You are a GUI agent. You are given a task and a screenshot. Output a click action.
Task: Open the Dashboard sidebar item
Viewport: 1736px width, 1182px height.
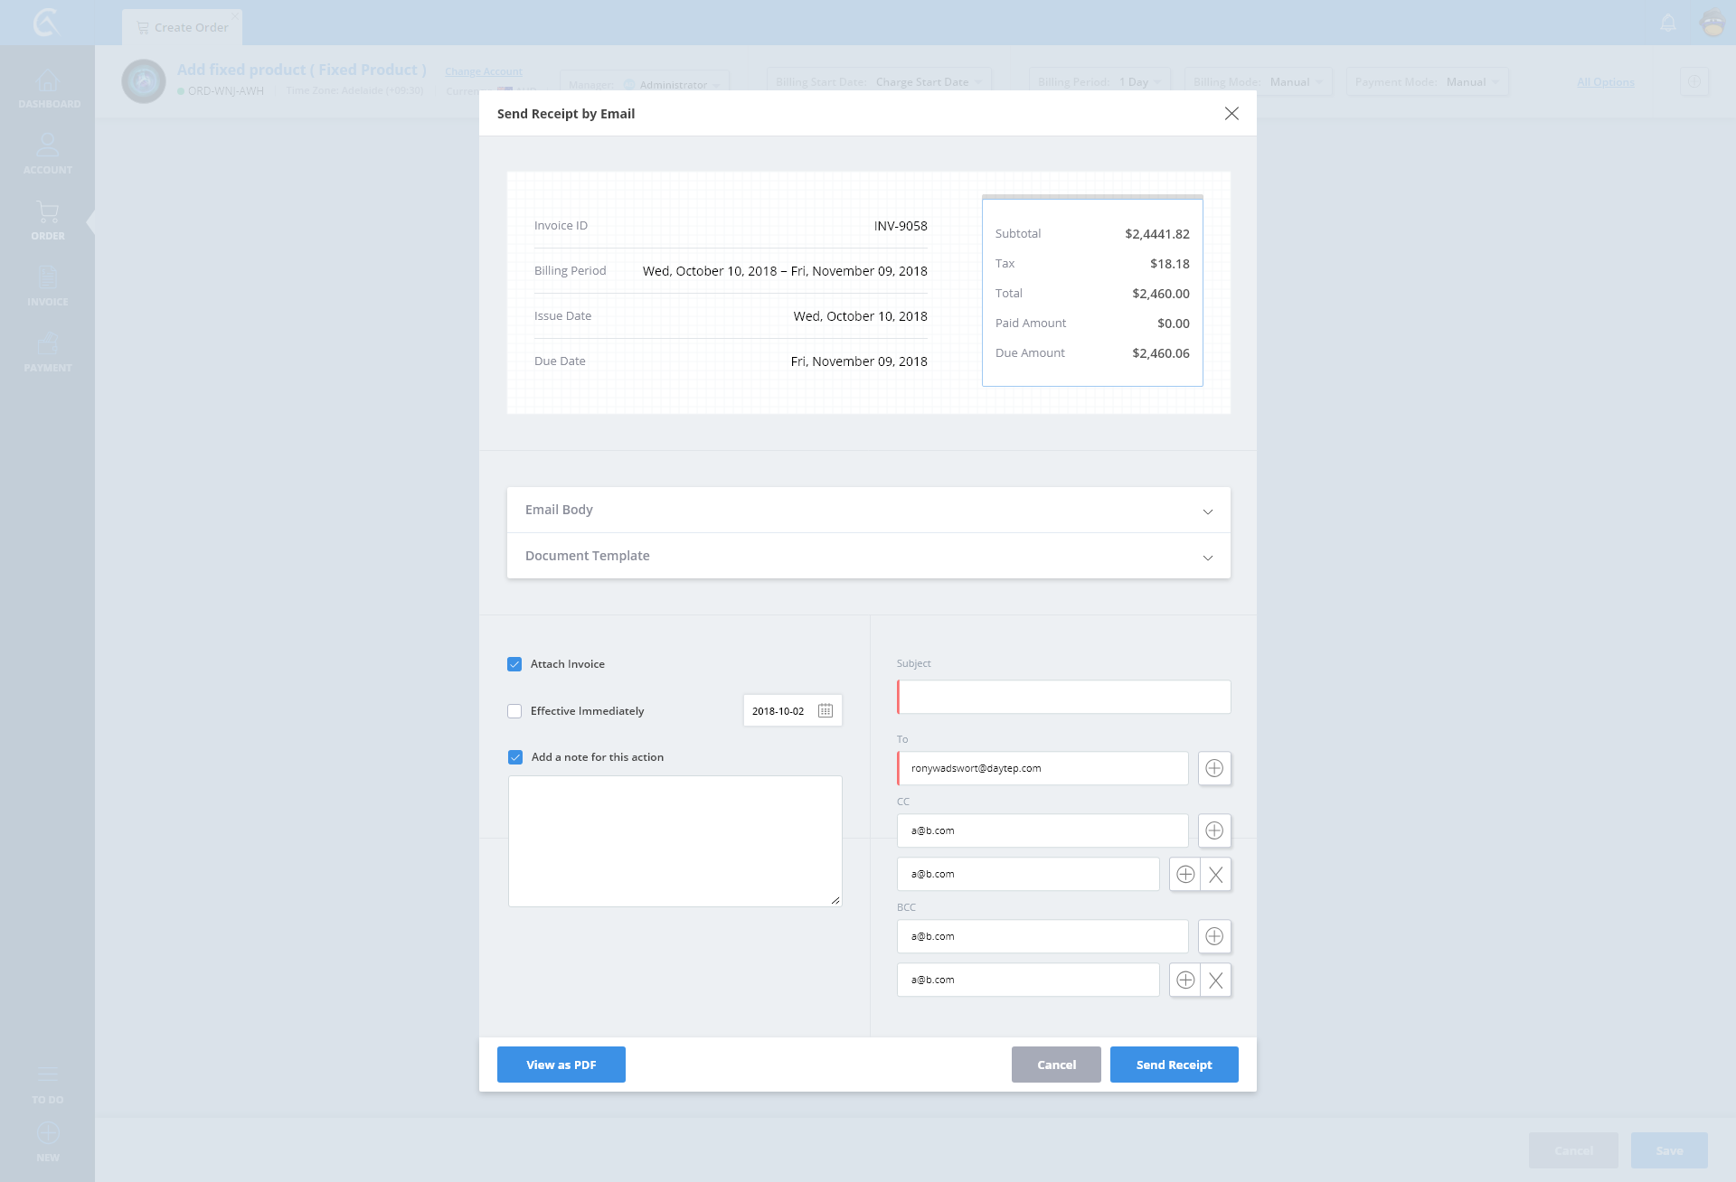click(x=48, y=89)
